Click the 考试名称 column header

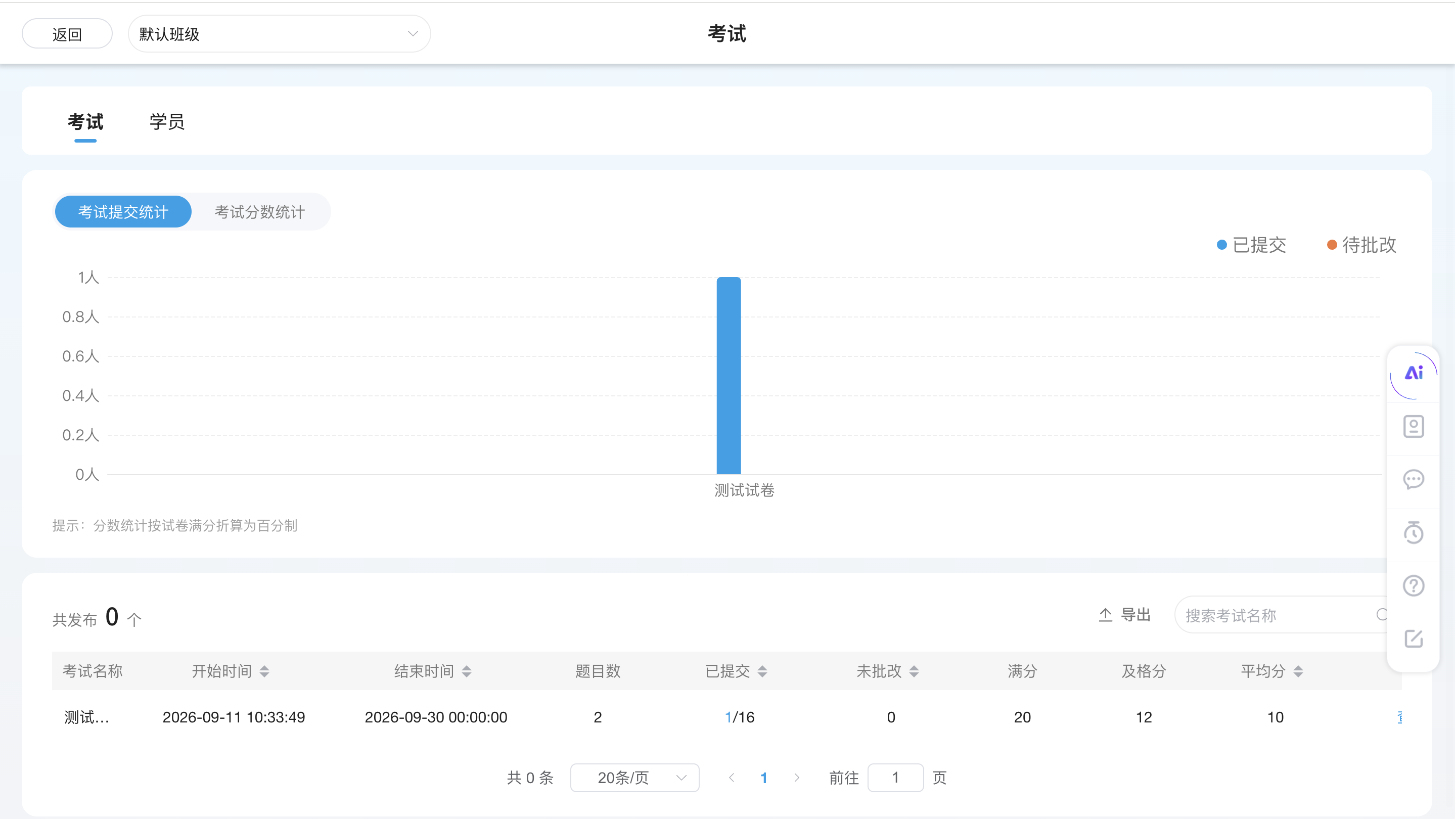[93, 671]
